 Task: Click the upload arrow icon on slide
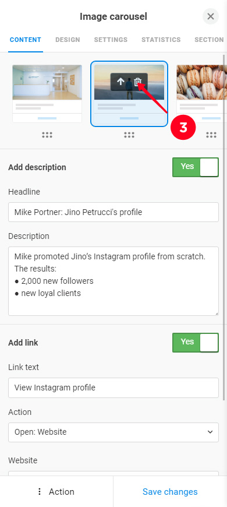point(120,82)
